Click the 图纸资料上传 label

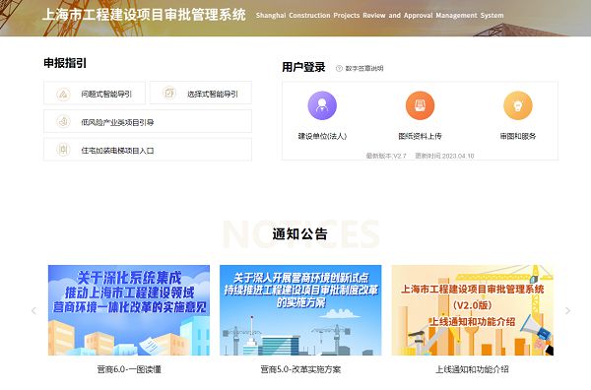click(420, 136)
